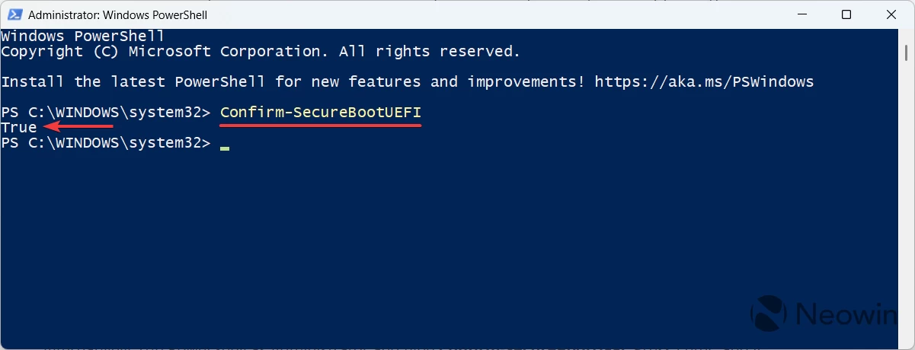Click the red underline beneath the command
The width and height of the screenshot is (915, 350).
pyautogui.click(x=320, y=126)
